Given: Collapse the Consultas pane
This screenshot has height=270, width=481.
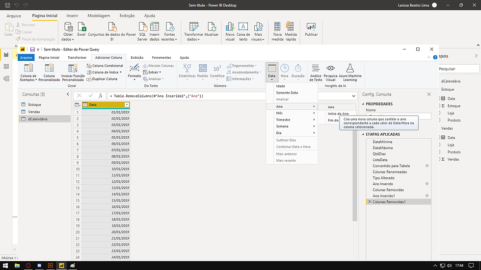Looking at the screenshot, I should point(68,94).
